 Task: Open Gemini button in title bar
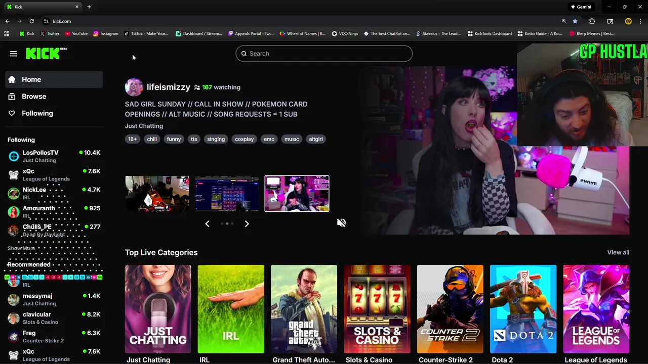coord(581,7)
